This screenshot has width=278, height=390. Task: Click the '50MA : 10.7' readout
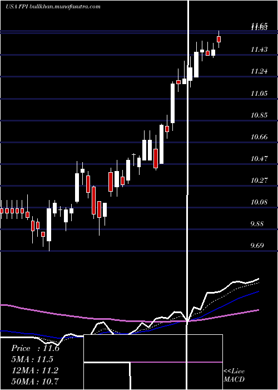(x=36, y=381)
